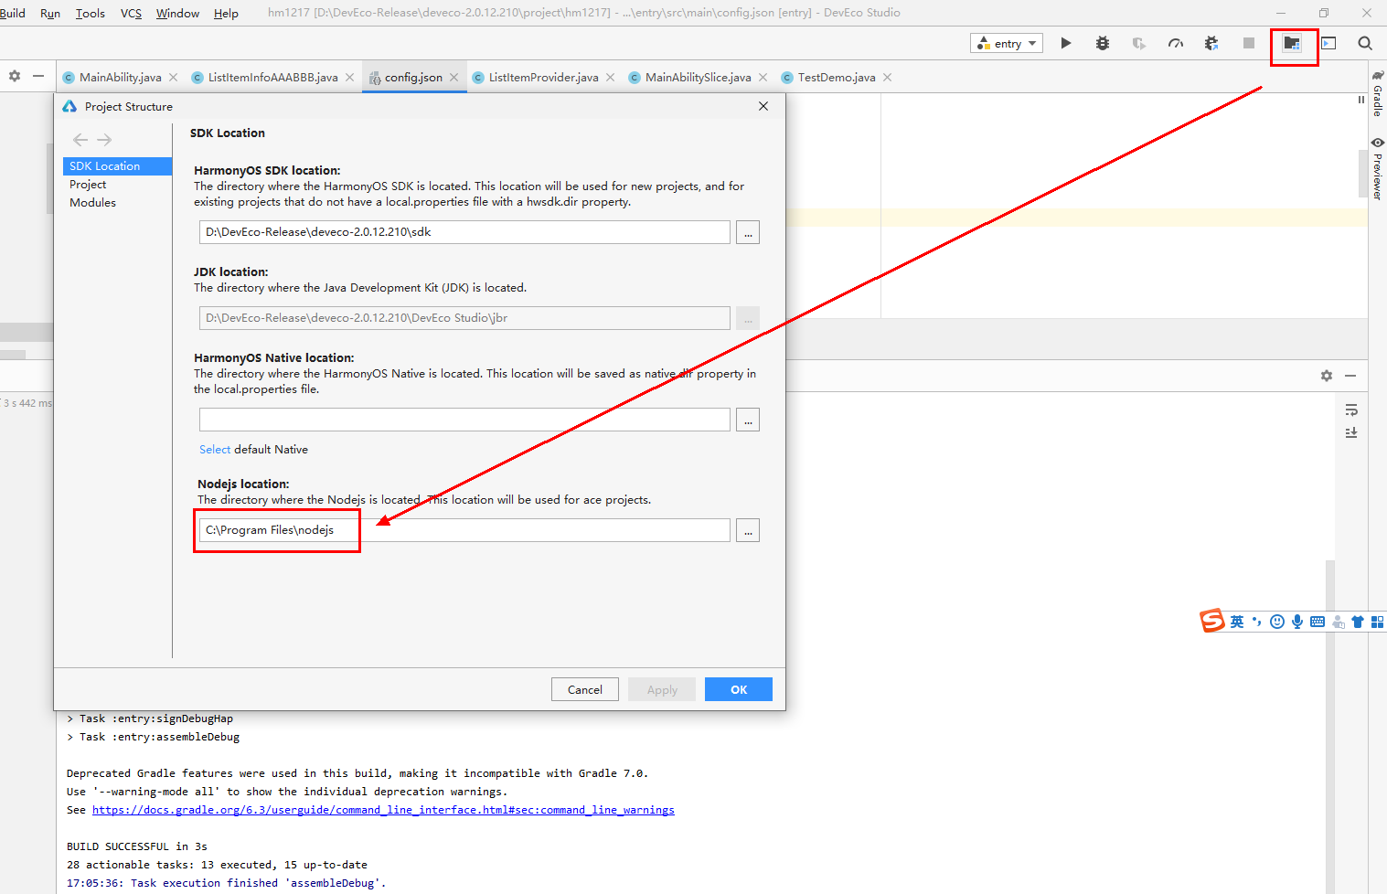
Task: Open the profiler gauge icon
Action: pos(1176,43)
